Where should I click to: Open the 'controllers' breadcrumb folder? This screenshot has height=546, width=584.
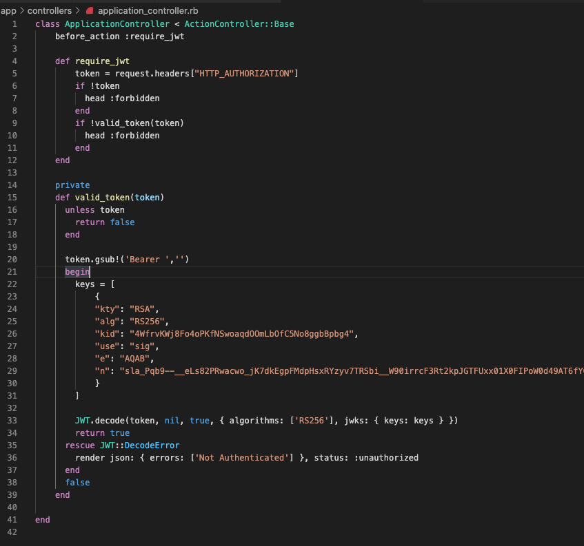point(49,11)
